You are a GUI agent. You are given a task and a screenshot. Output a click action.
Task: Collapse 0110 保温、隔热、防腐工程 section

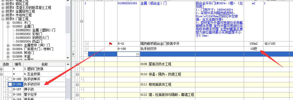(x=77, y=74)
